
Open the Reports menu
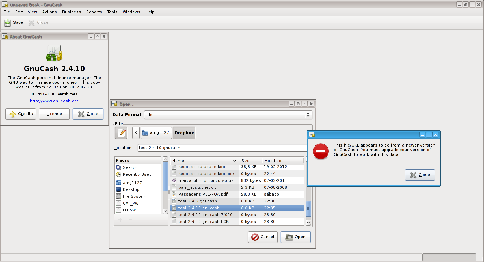(94, 12)
